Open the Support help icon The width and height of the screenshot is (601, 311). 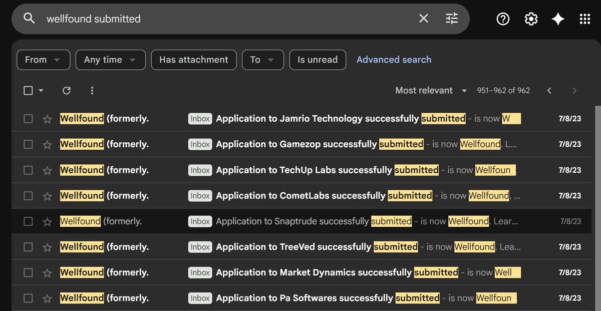(x=503, y=19)
